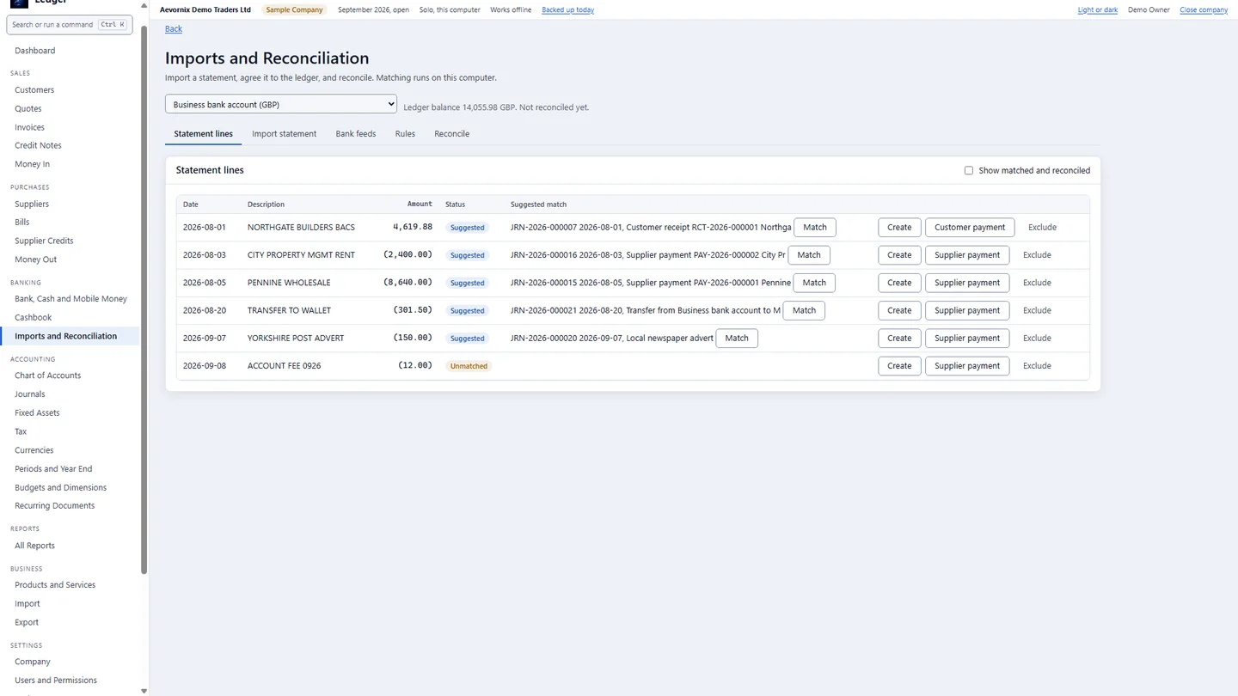This screenshot has height=696, width=1238.
Task: Exclude the NORTHGATE BUILDERS BACS line
Action: point(1042,228)
